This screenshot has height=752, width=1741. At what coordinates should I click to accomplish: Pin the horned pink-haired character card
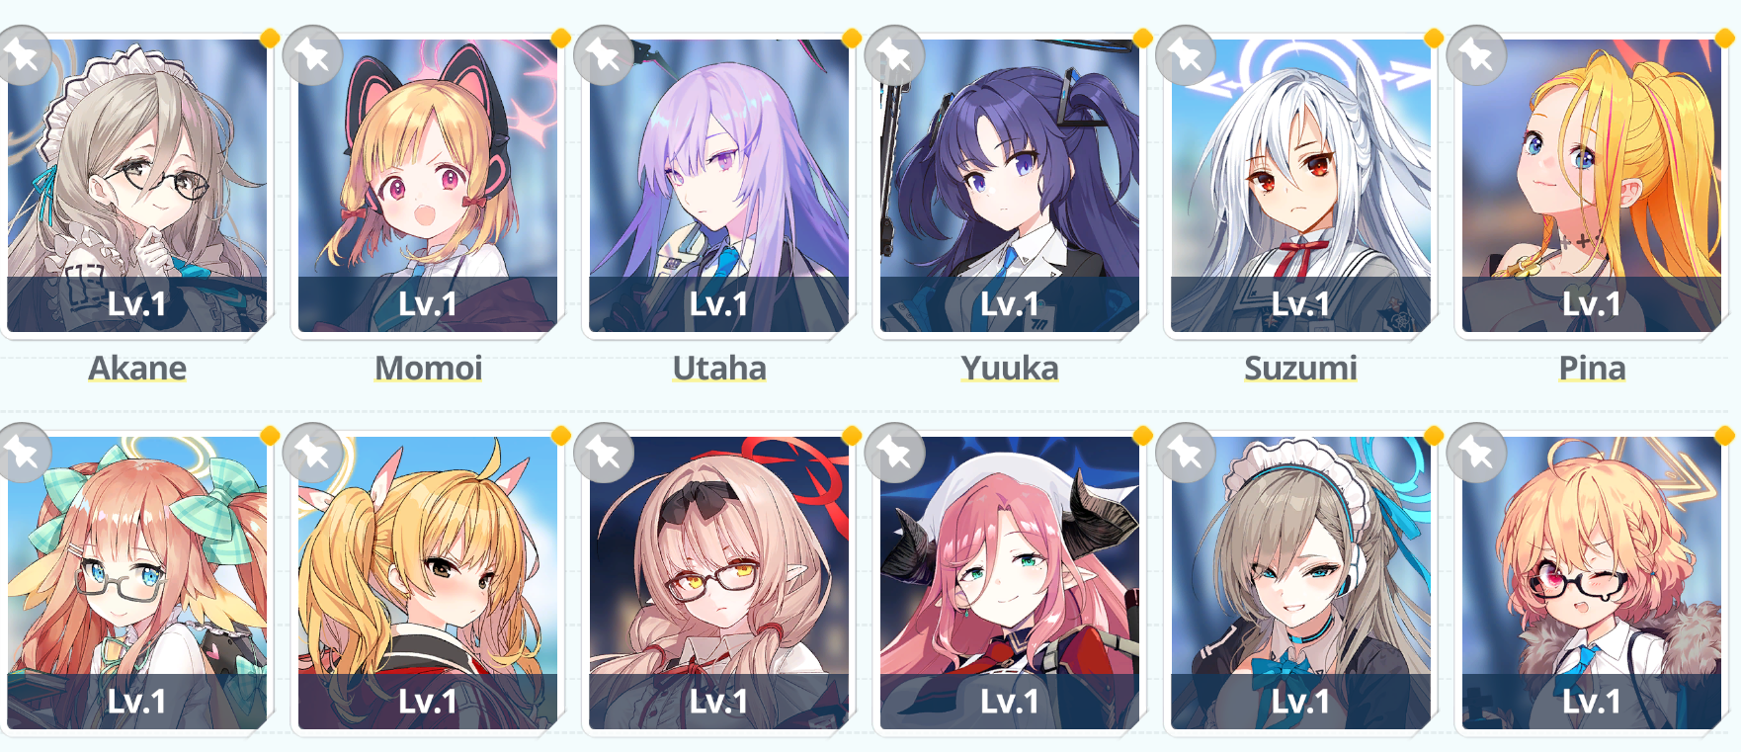click(894, 453)
